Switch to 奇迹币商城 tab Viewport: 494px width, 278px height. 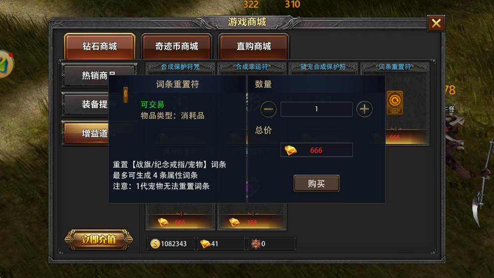coord(176,46)
